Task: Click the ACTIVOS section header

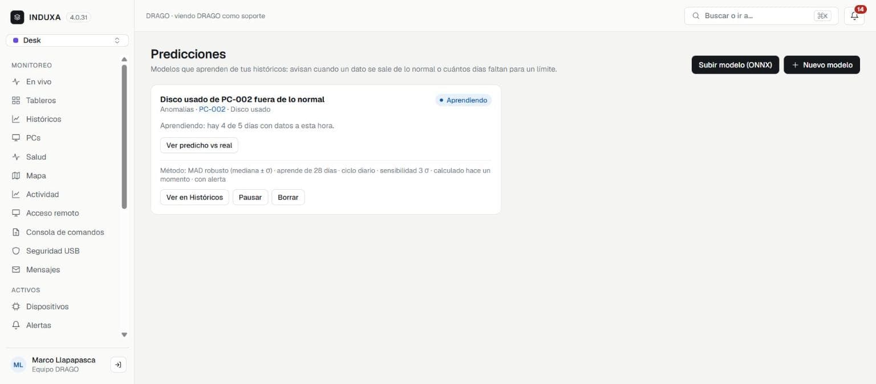Action: coord(26,290)
